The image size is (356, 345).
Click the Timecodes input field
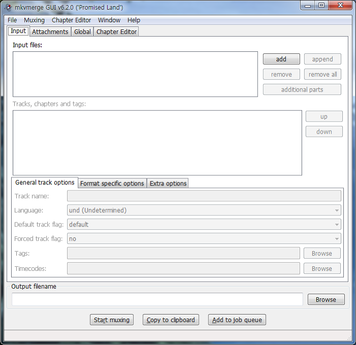coord(184,268)
